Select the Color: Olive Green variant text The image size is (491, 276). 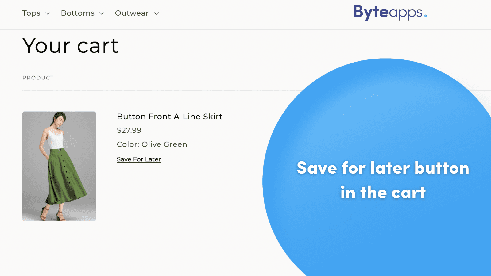152,144
